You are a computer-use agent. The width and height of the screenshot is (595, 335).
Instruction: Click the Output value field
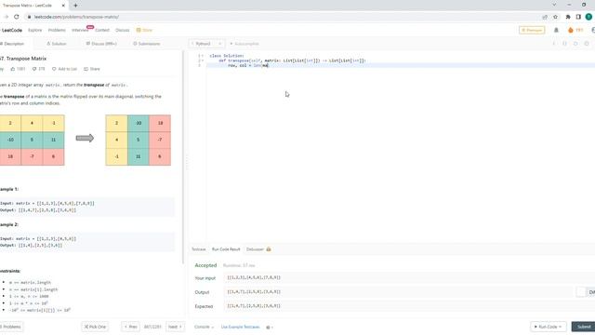point(399,291)
